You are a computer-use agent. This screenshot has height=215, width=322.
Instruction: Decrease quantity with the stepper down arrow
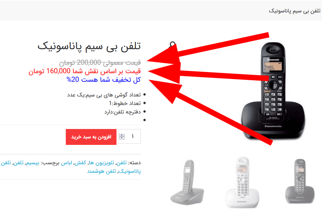click(122, 138)
